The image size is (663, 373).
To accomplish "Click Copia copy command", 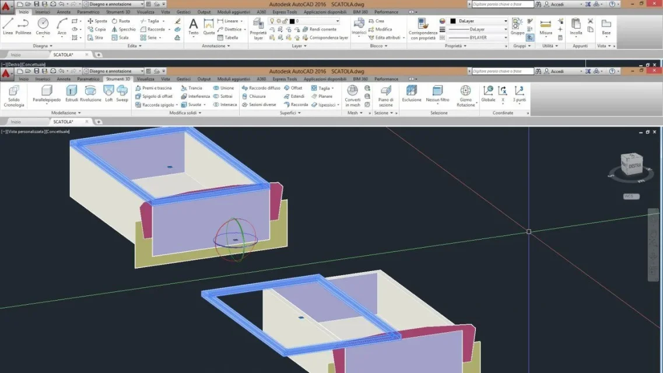I will point(97,29).
